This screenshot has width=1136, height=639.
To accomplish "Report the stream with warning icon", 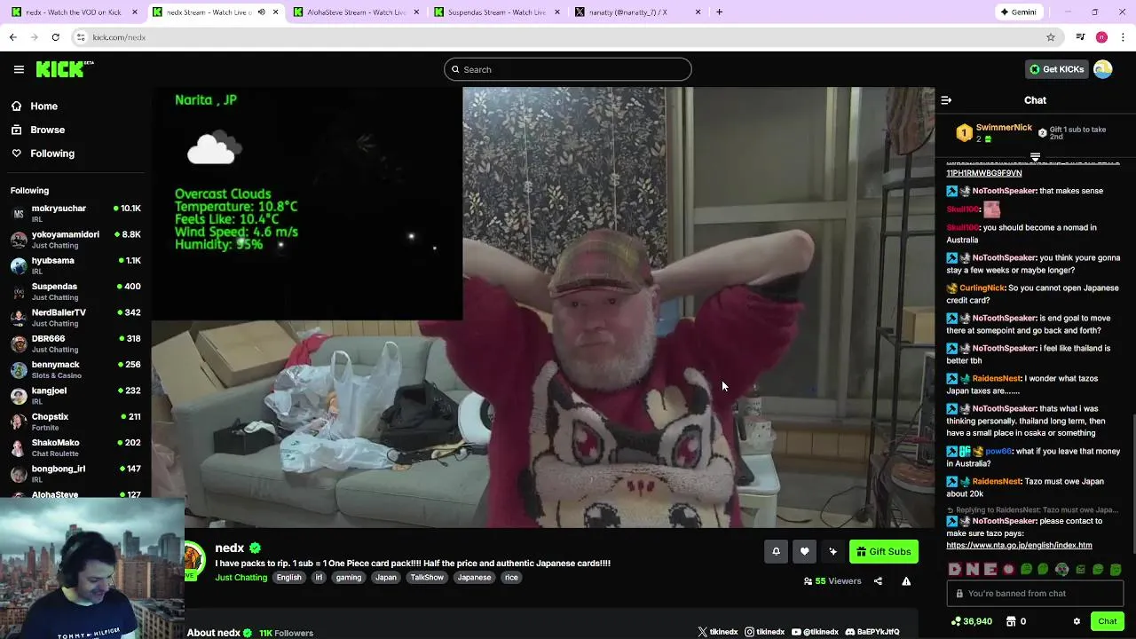I will [x=906, y=581].
